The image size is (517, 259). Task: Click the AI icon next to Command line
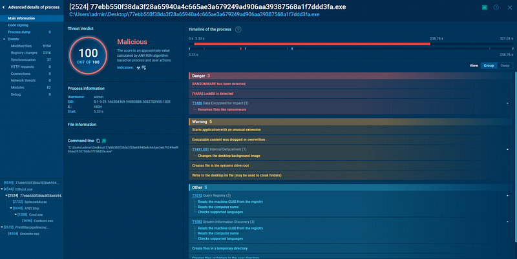tap(104, 141)
